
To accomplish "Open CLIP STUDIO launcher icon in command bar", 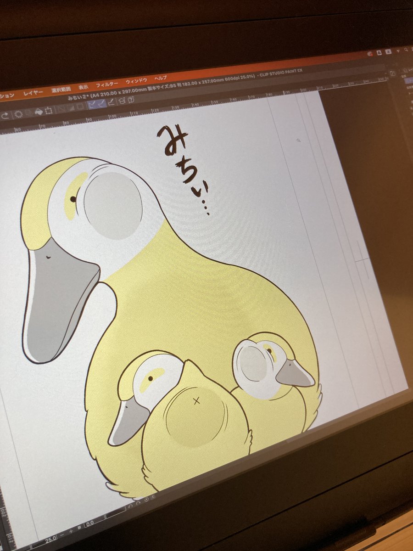I will [x=122, y=101].
